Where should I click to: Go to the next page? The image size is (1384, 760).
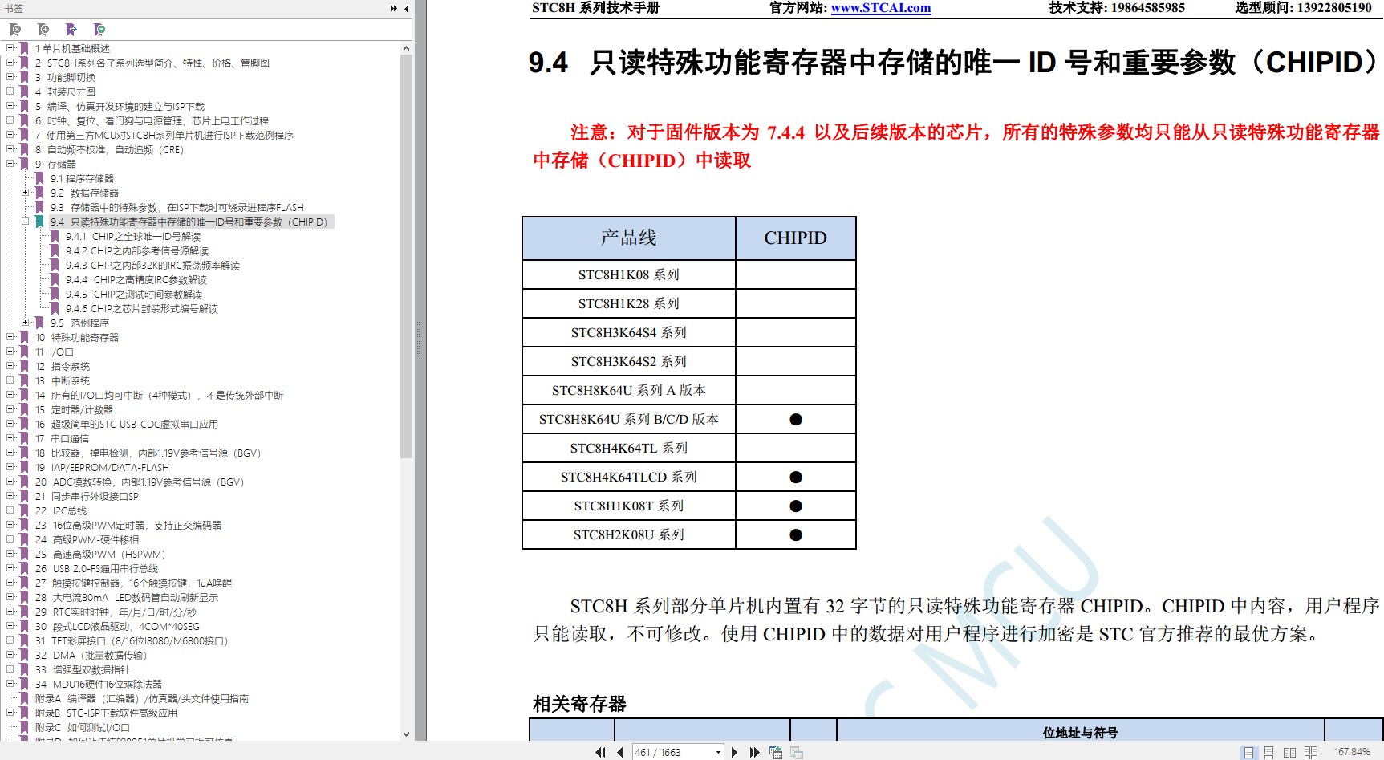pos(734,752)
